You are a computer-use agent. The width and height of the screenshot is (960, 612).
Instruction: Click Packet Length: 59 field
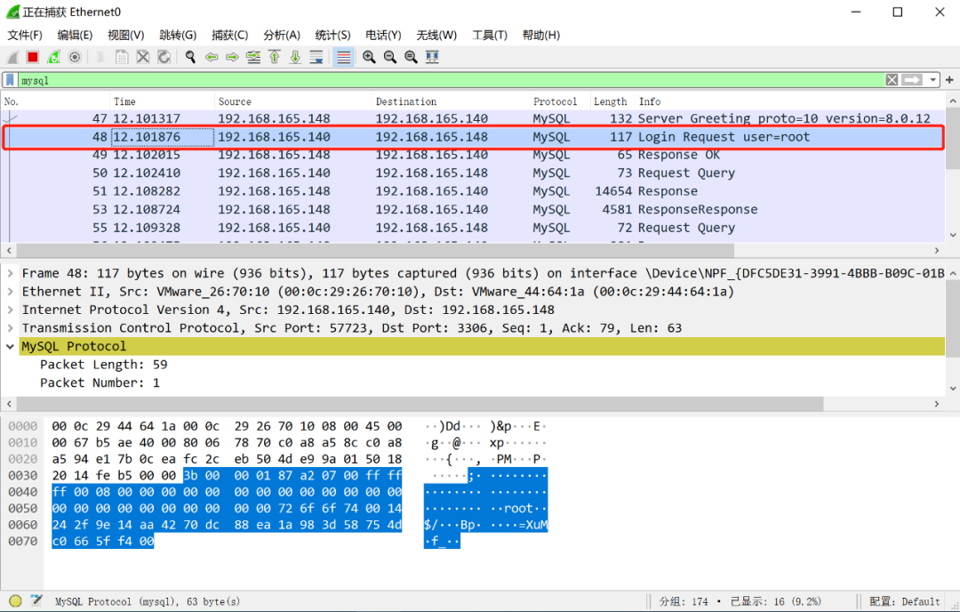[x=104, y=365]
